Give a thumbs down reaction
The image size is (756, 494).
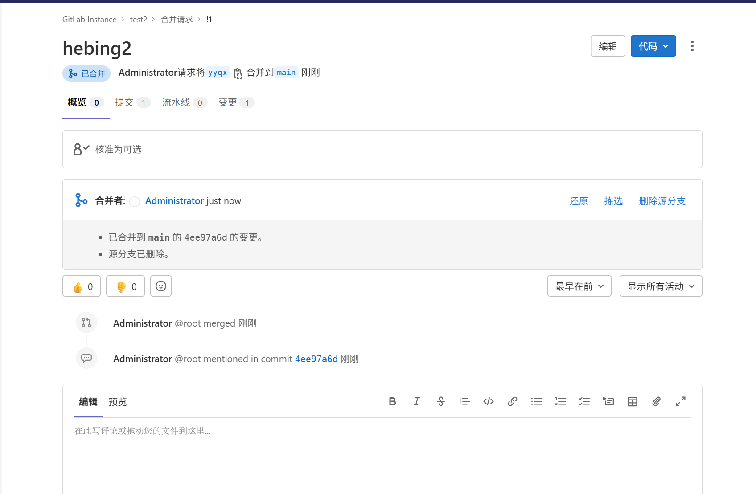click(125, 286)
